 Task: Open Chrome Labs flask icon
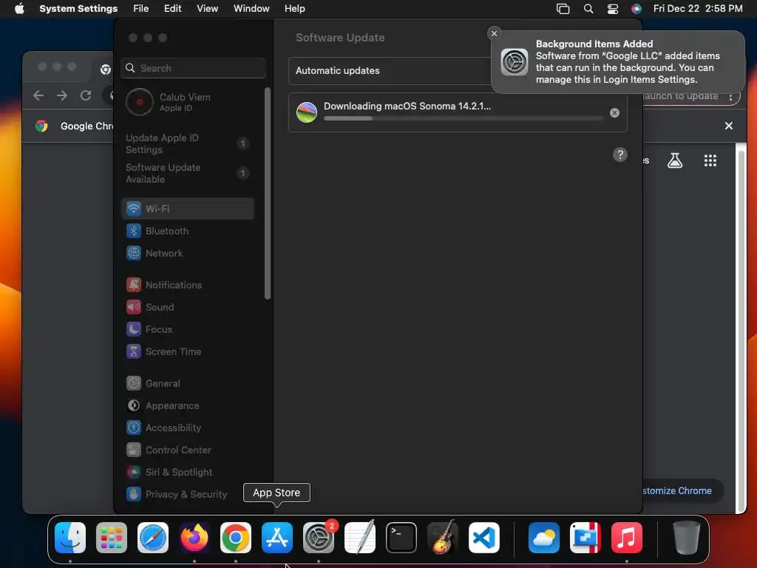(x=675, y=160)
